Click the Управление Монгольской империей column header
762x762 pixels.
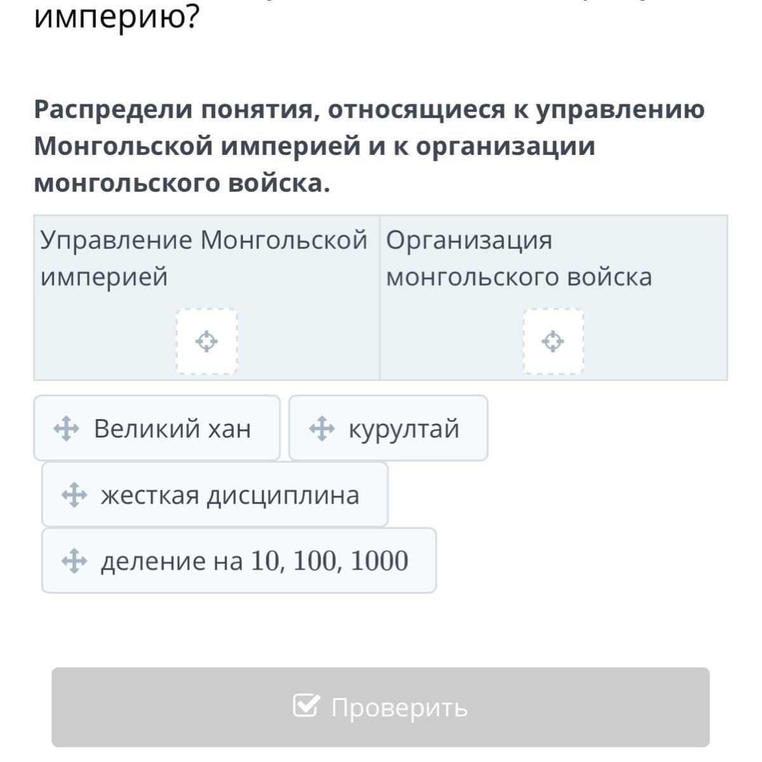pyautogui.click(x=204, y=258)
